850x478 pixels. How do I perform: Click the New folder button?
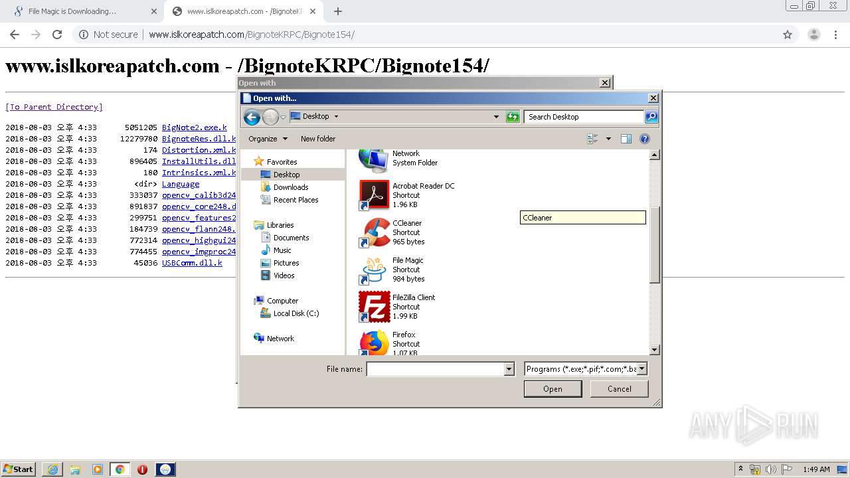pos(318,139)
